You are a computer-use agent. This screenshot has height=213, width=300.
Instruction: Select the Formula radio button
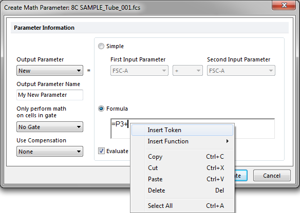101,109
